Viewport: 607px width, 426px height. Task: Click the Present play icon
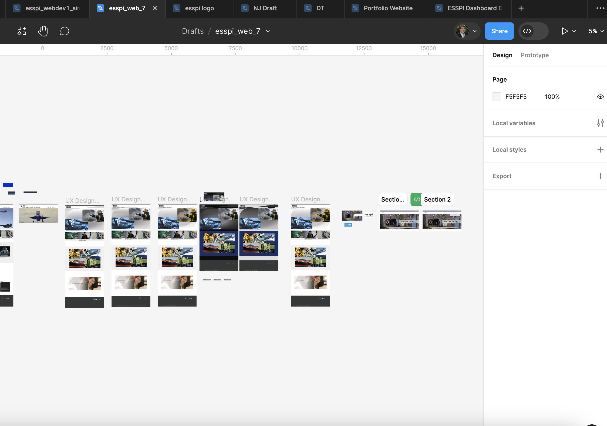564,31
